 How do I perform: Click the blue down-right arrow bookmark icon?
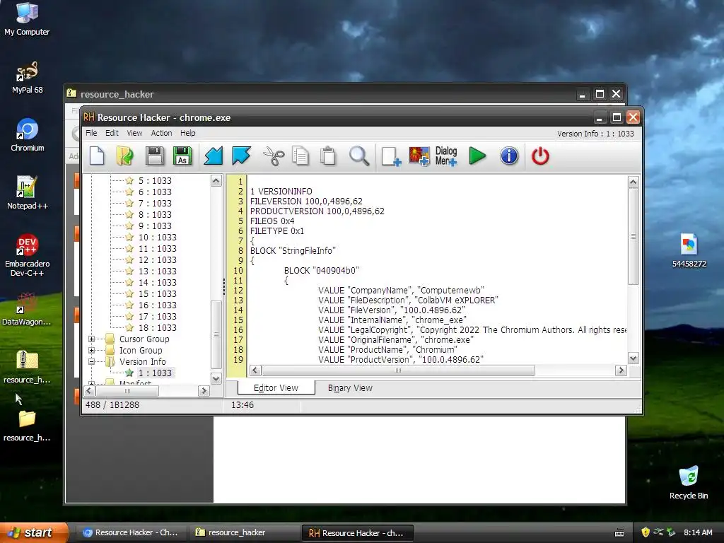[242, 156]
